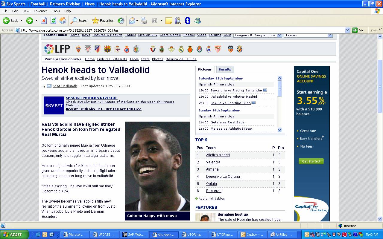This screenshot has width=383, height=239.
Task: Open the View menu
Action: 26,11
